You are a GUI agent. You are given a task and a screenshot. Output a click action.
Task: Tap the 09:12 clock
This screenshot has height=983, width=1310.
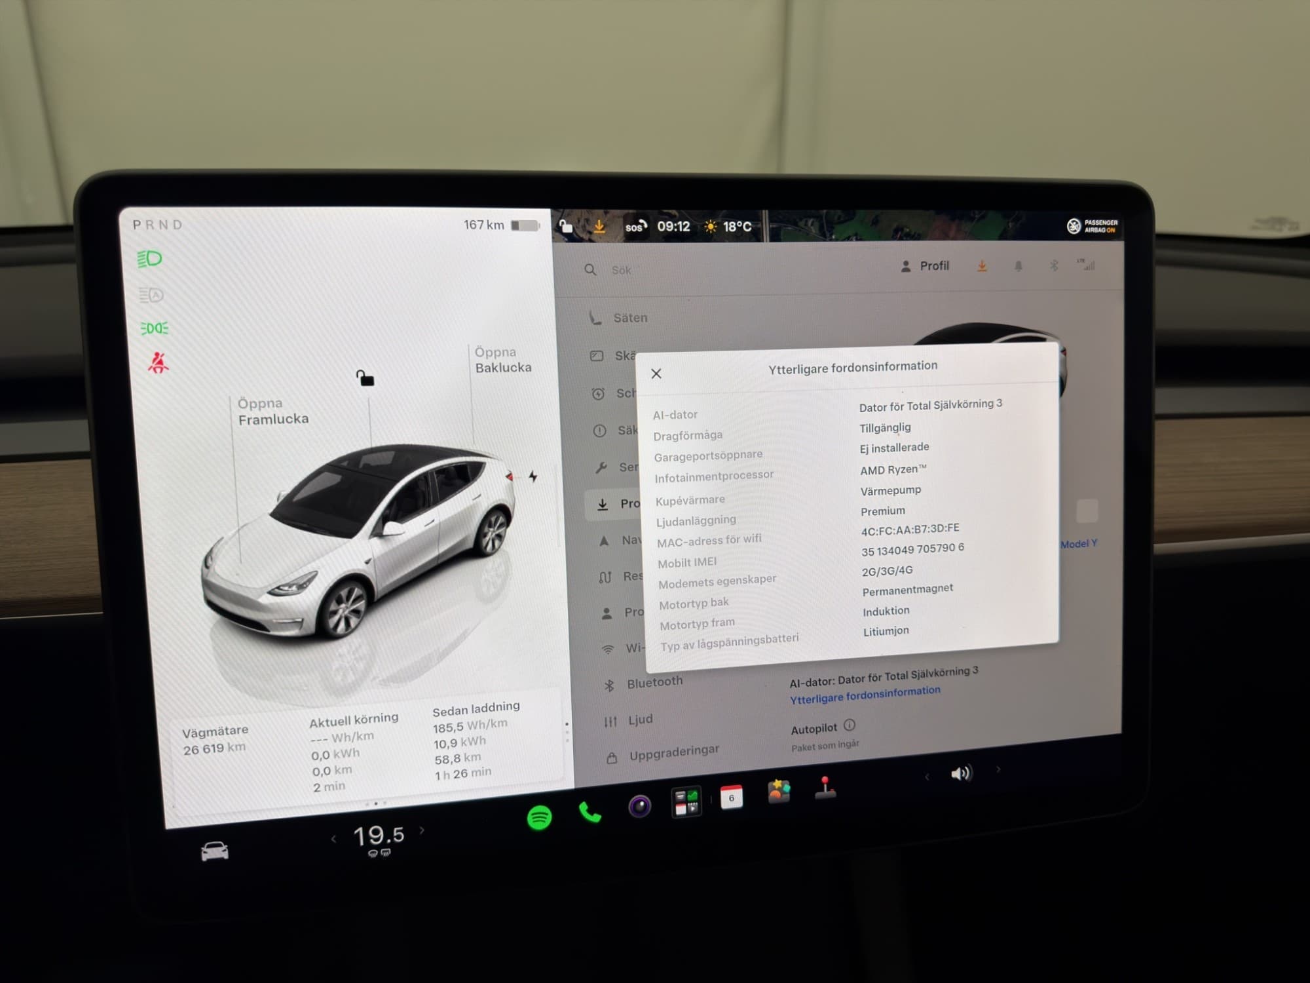(x=673, y=227)
